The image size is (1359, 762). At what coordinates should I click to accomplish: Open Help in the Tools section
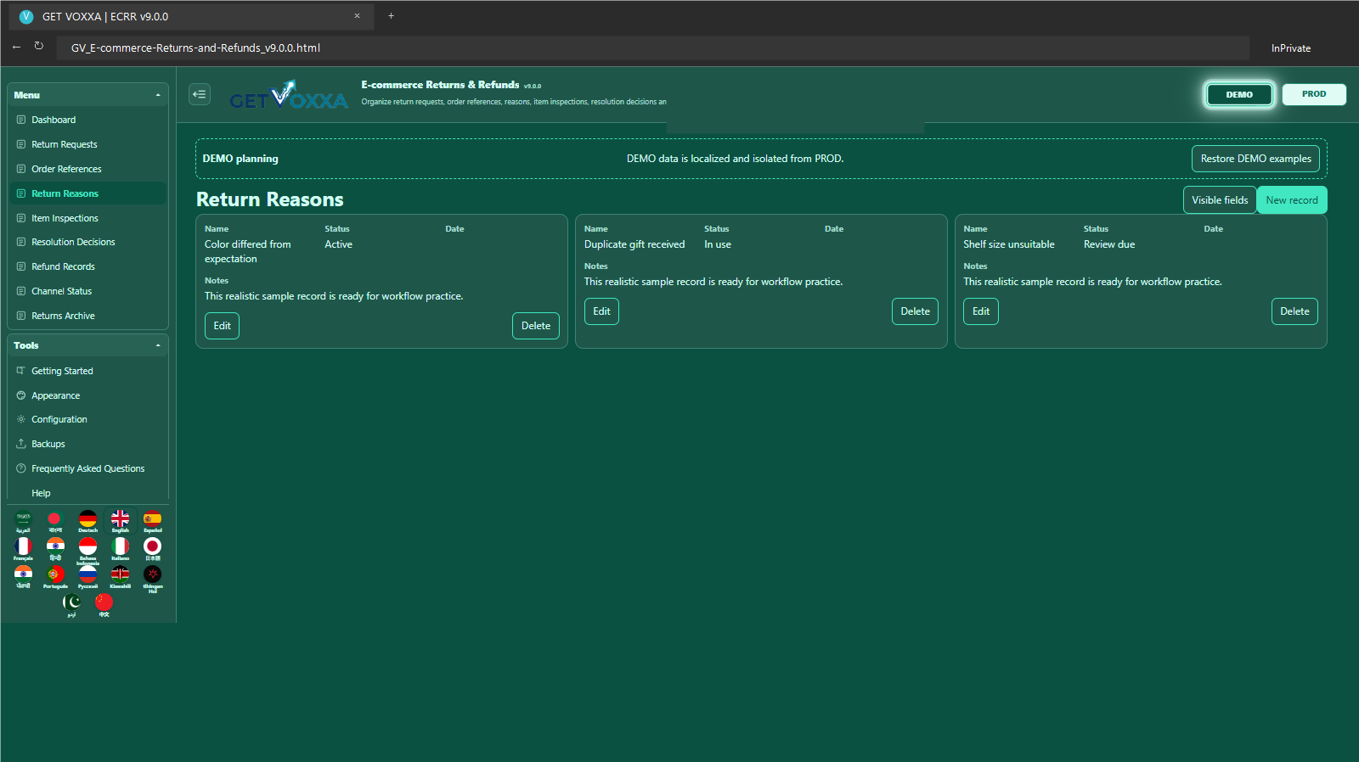point(87,493)
